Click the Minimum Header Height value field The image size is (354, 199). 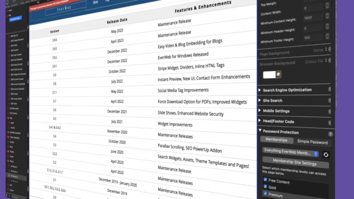(313, 27)
